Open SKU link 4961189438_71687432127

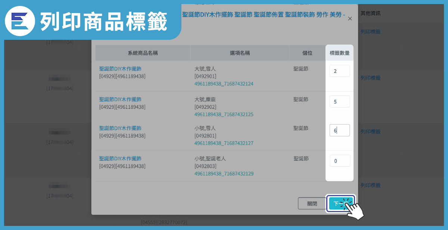point(224,143)
